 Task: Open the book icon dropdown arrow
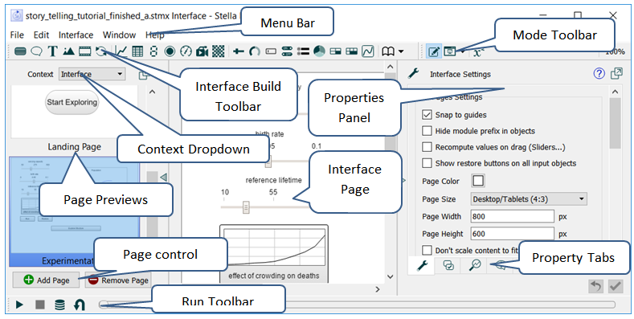coord(401,51)
